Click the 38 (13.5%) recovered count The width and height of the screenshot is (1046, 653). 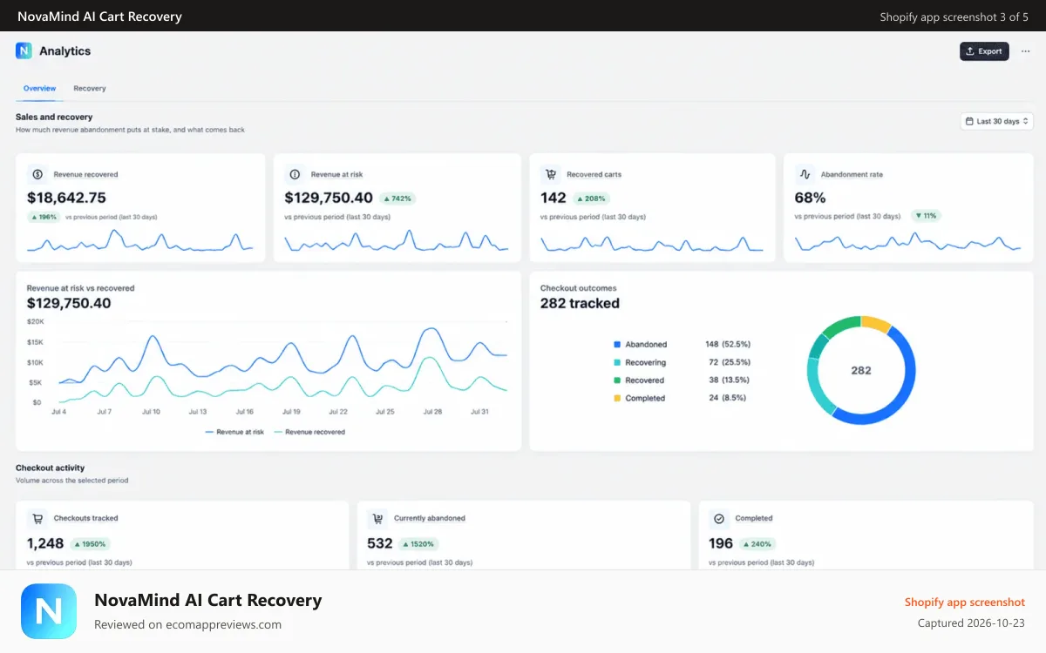click(730, 380)
